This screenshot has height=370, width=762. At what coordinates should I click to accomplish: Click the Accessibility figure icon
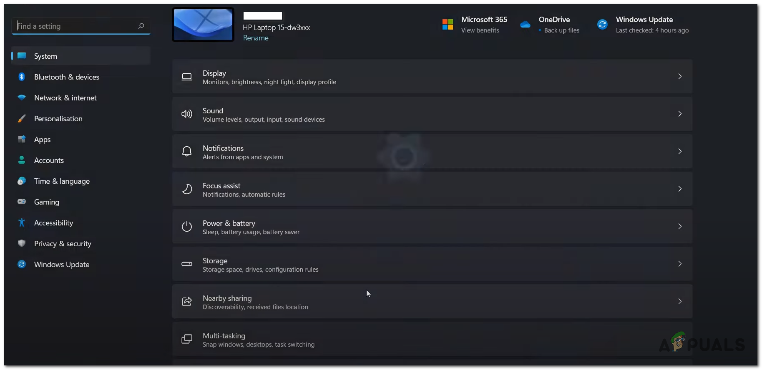tap(22, 222)
